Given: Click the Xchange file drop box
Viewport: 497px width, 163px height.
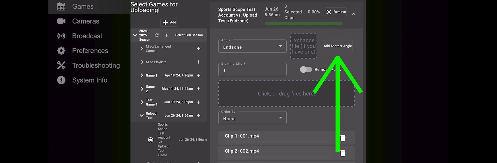Looking at the screenshot, I should coord(304,46).
